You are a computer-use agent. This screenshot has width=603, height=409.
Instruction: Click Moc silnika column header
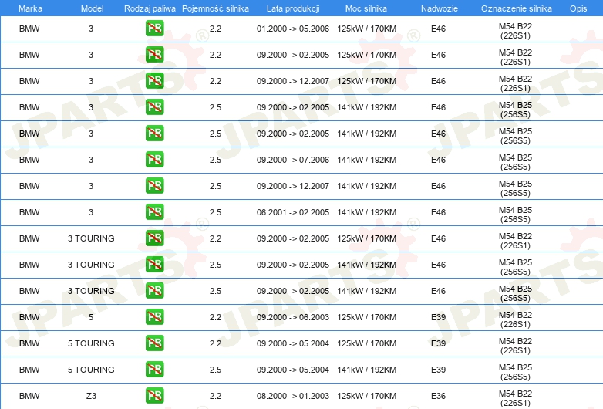[x=366, y=8]
